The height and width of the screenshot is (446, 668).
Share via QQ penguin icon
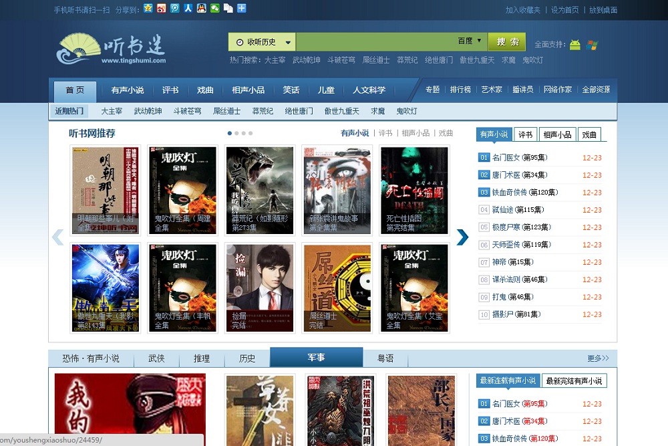click(x=202, y=9)
